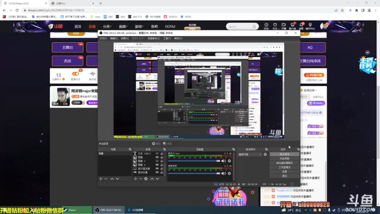Open microphone/Aux audio settings gear
The height and width of the screenshot is (214, 380).
(229, 161)
